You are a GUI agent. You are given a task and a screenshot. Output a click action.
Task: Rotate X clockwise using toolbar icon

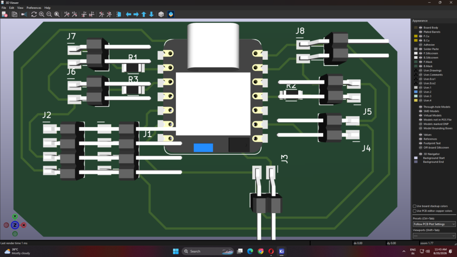pyautogui.click(x=67, y=14)
